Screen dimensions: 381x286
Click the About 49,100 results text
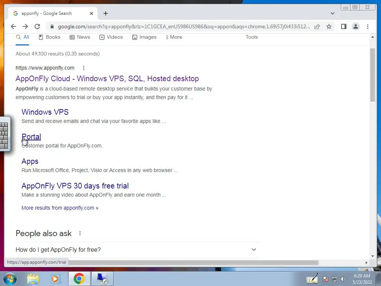click(58, 54)
